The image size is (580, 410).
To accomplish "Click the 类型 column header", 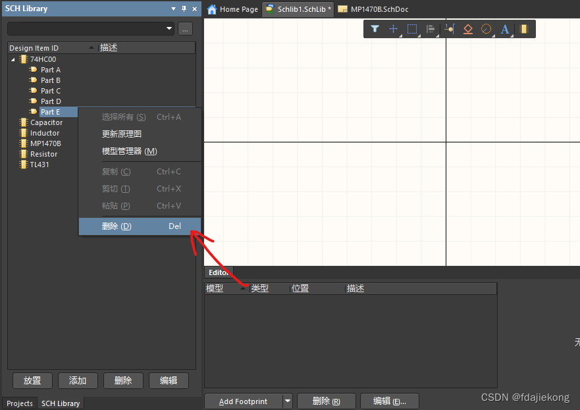I will pyautogui.click(x=270, y=288).
